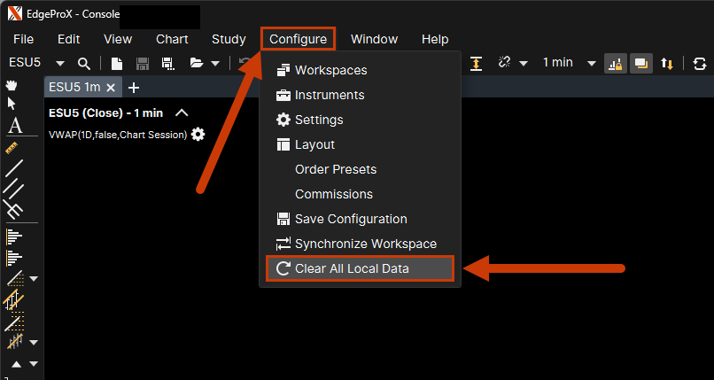714x380 pixels.
Task: Click the refresh data icon
Action: (700, 63)
